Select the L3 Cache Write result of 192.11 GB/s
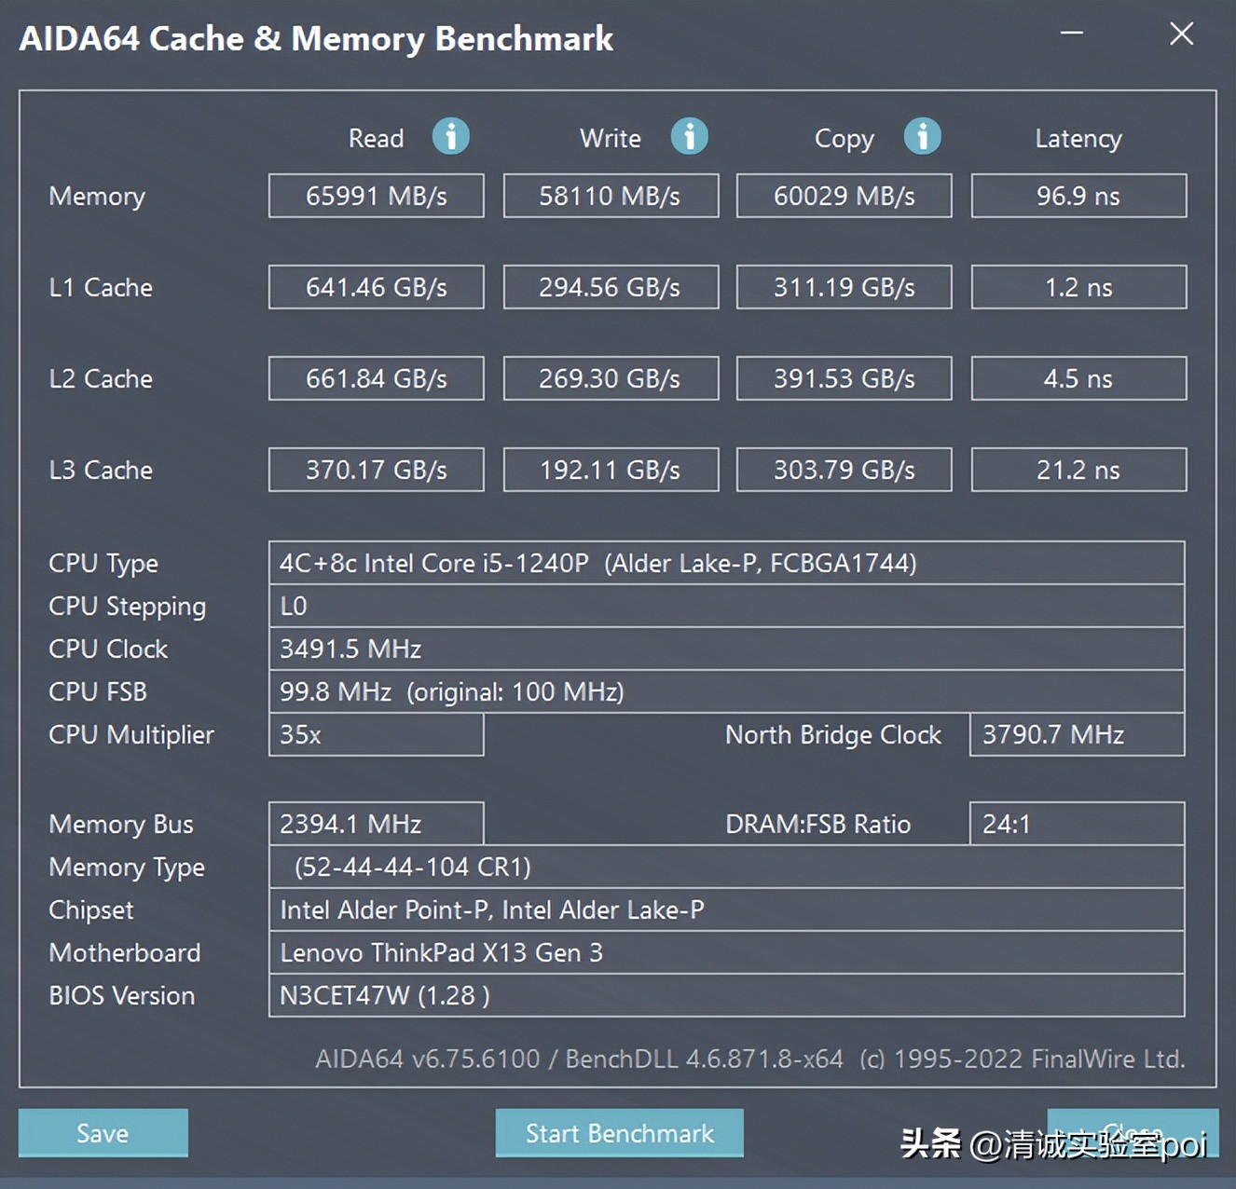The image size is (1236, 1189). tap(611, 470)
